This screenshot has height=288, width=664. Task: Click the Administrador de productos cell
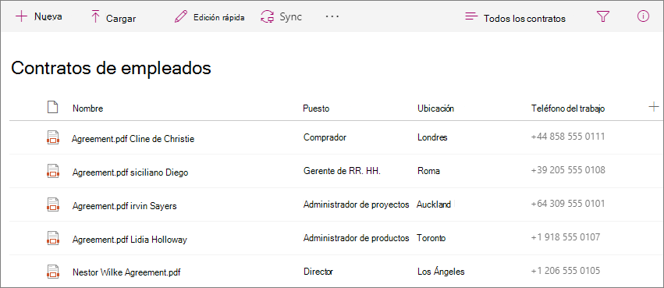pos(356,238)
